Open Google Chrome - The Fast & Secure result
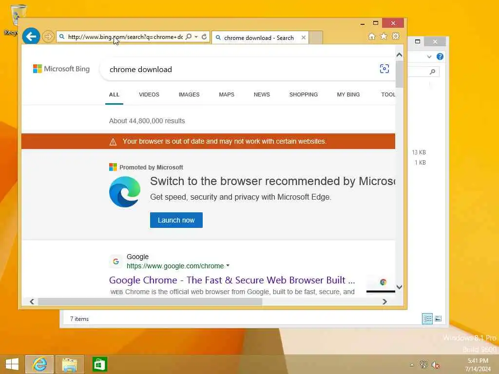Screen dimensions: 499x374 [231, 280]
